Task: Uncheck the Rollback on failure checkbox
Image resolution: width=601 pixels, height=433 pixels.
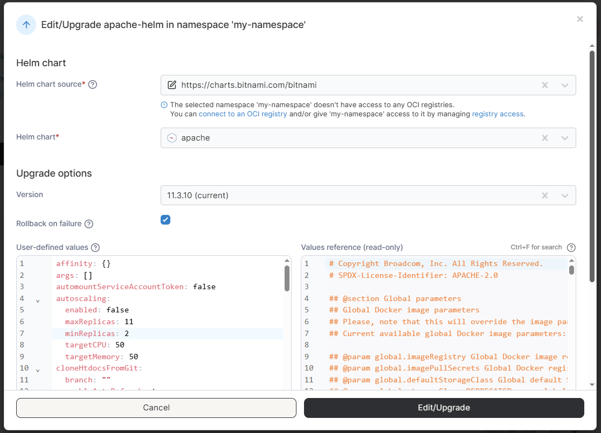Action: [165, 220]
